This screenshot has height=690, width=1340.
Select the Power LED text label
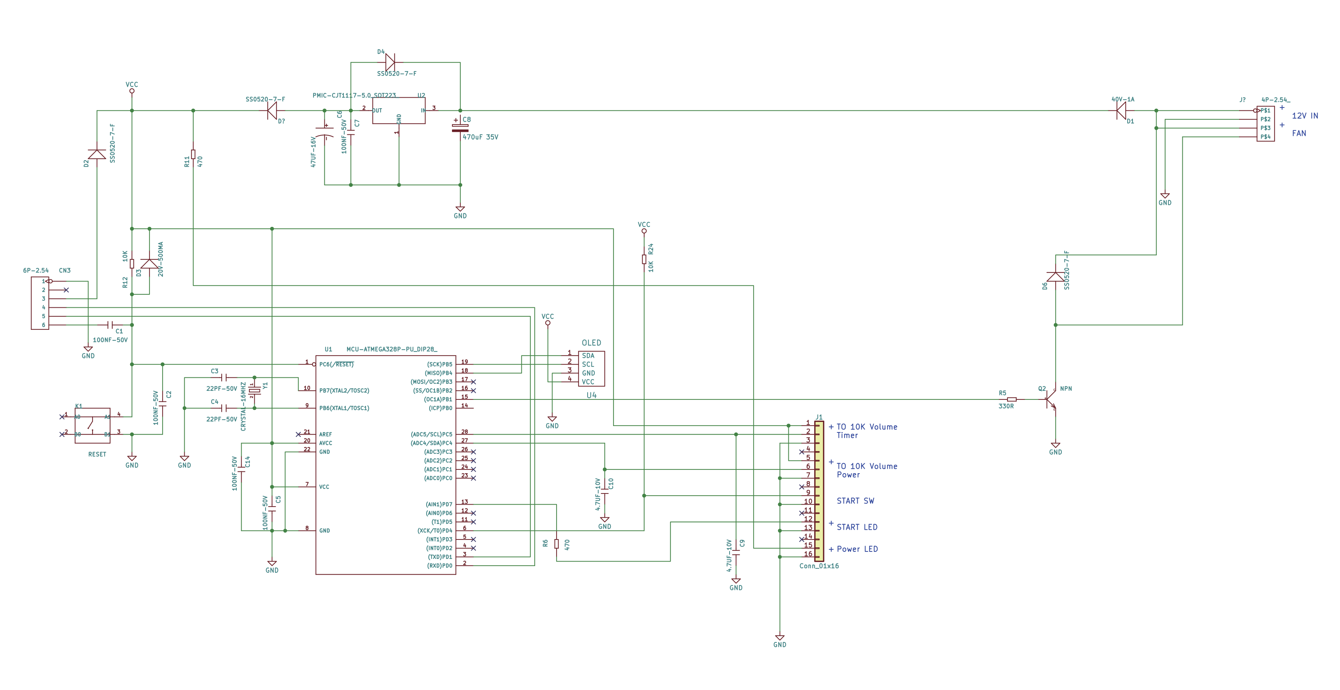857,549
